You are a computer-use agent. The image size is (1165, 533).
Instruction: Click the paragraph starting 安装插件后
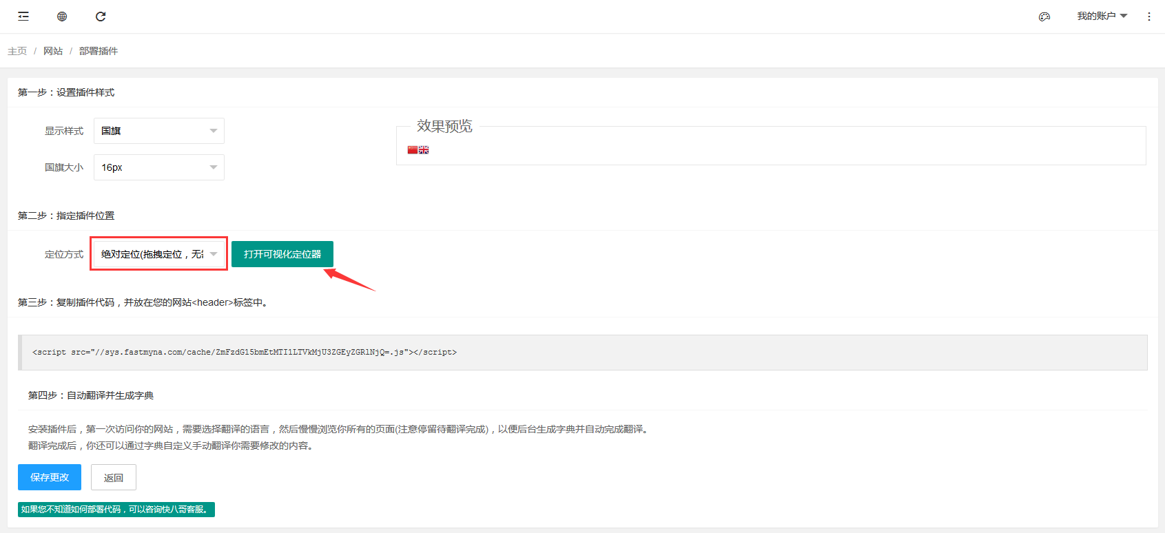click(x=339, y=429)
